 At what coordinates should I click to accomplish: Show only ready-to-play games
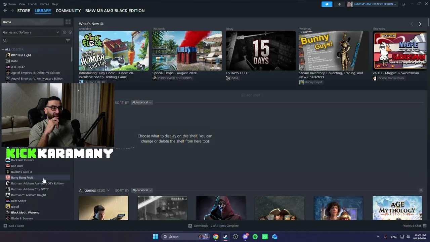point(70,32)
